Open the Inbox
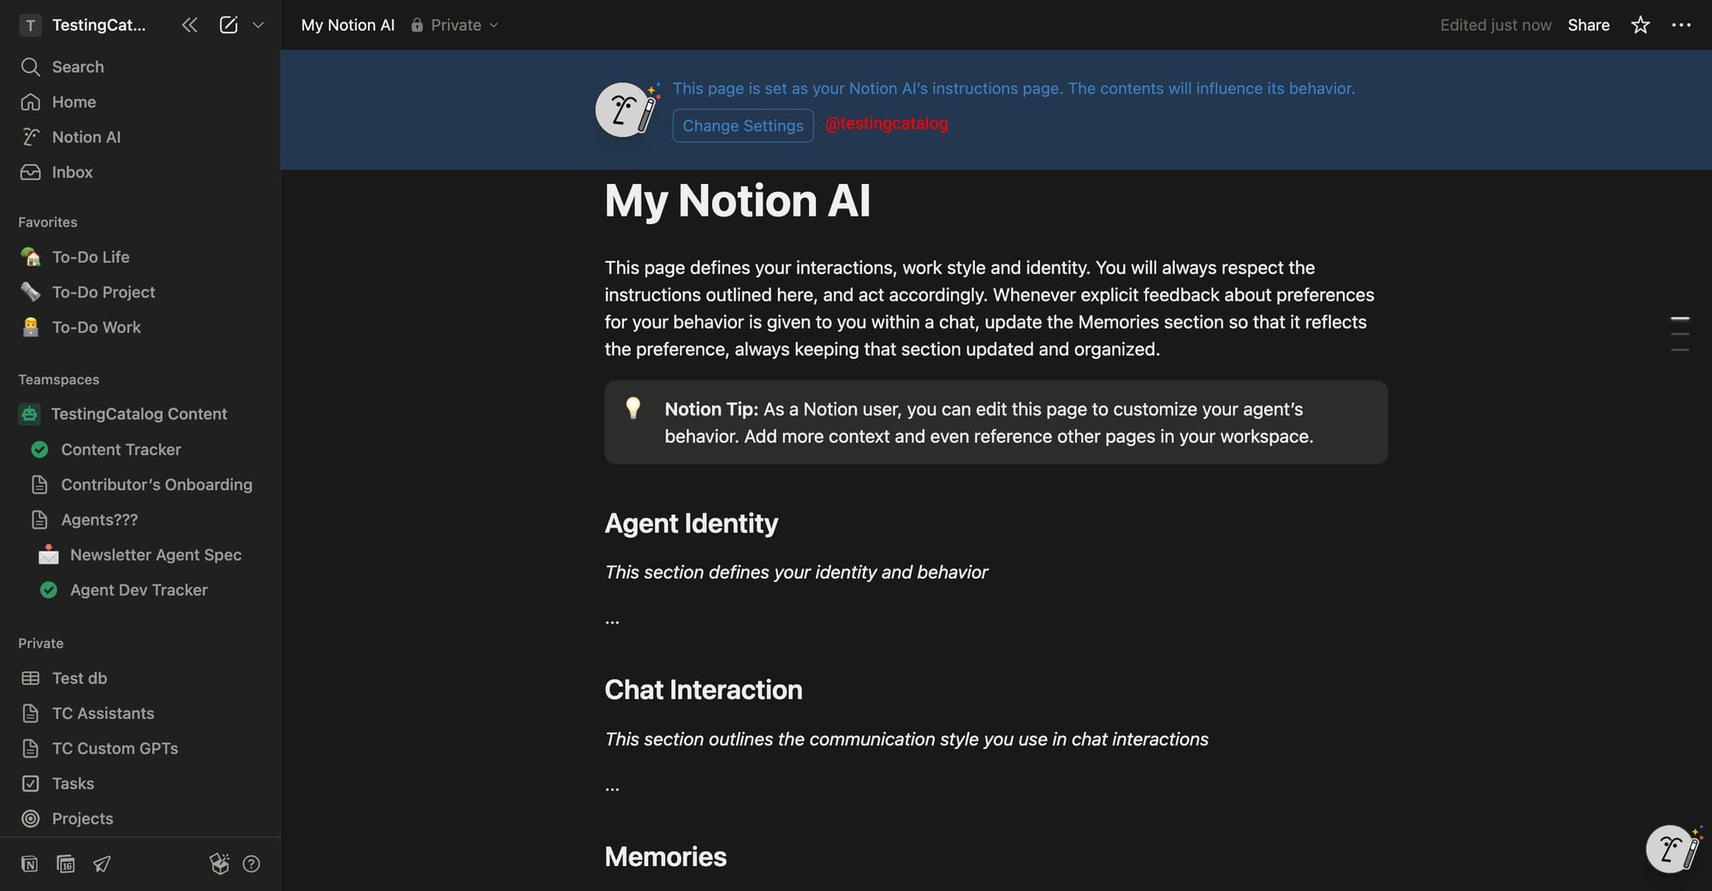The height and width of the screenshot is (891, 1712). pos(72,172)
